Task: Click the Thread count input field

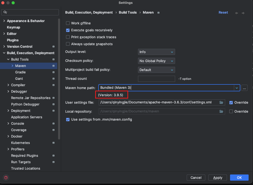Action: (156, 79)
